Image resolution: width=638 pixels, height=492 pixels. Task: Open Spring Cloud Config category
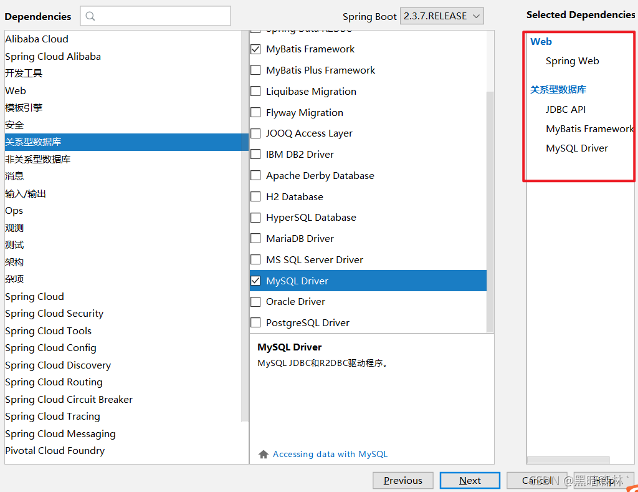(123, 348)
